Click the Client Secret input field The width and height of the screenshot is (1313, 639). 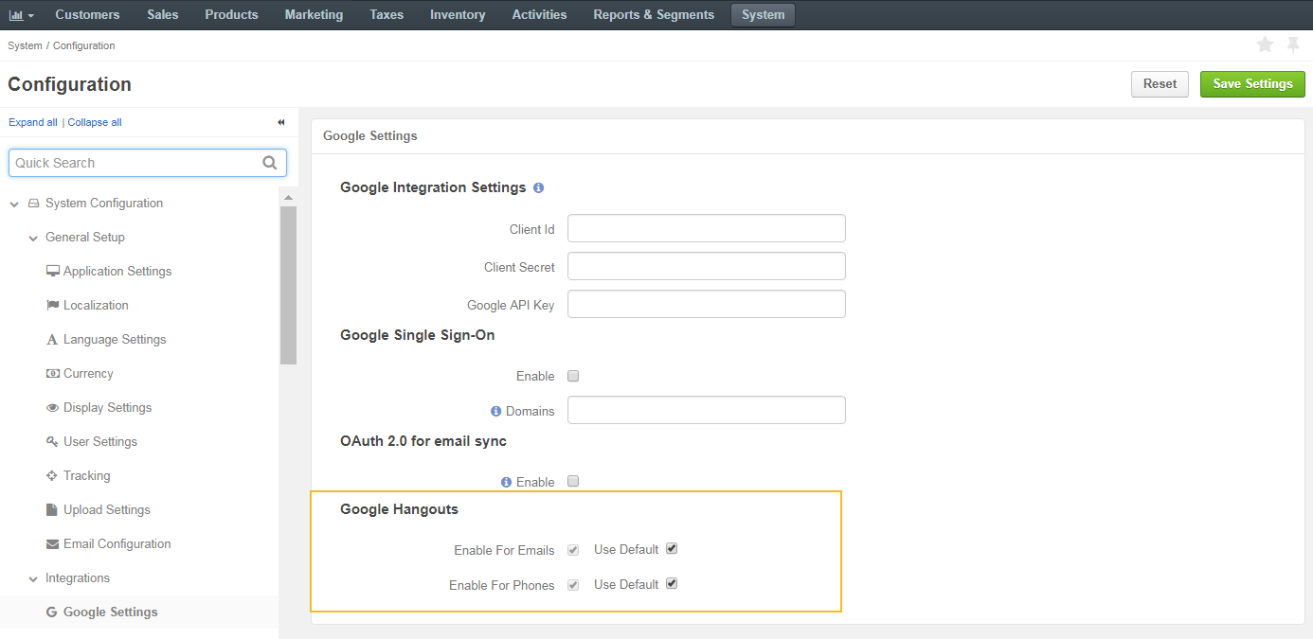click(707, 266)
